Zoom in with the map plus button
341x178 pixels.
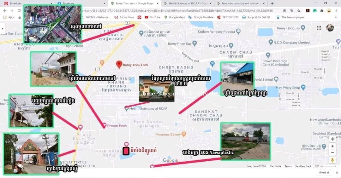pos(332,146)
